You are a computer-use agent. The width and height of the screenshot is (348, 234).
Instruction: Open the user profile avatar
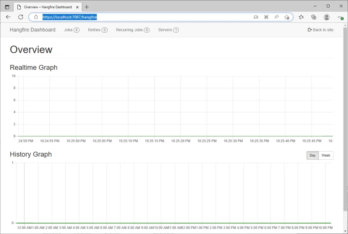tap(327, 17)
